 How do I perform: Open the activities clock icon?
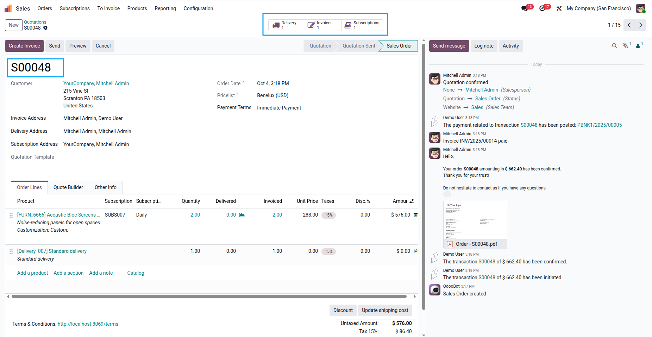542,8
